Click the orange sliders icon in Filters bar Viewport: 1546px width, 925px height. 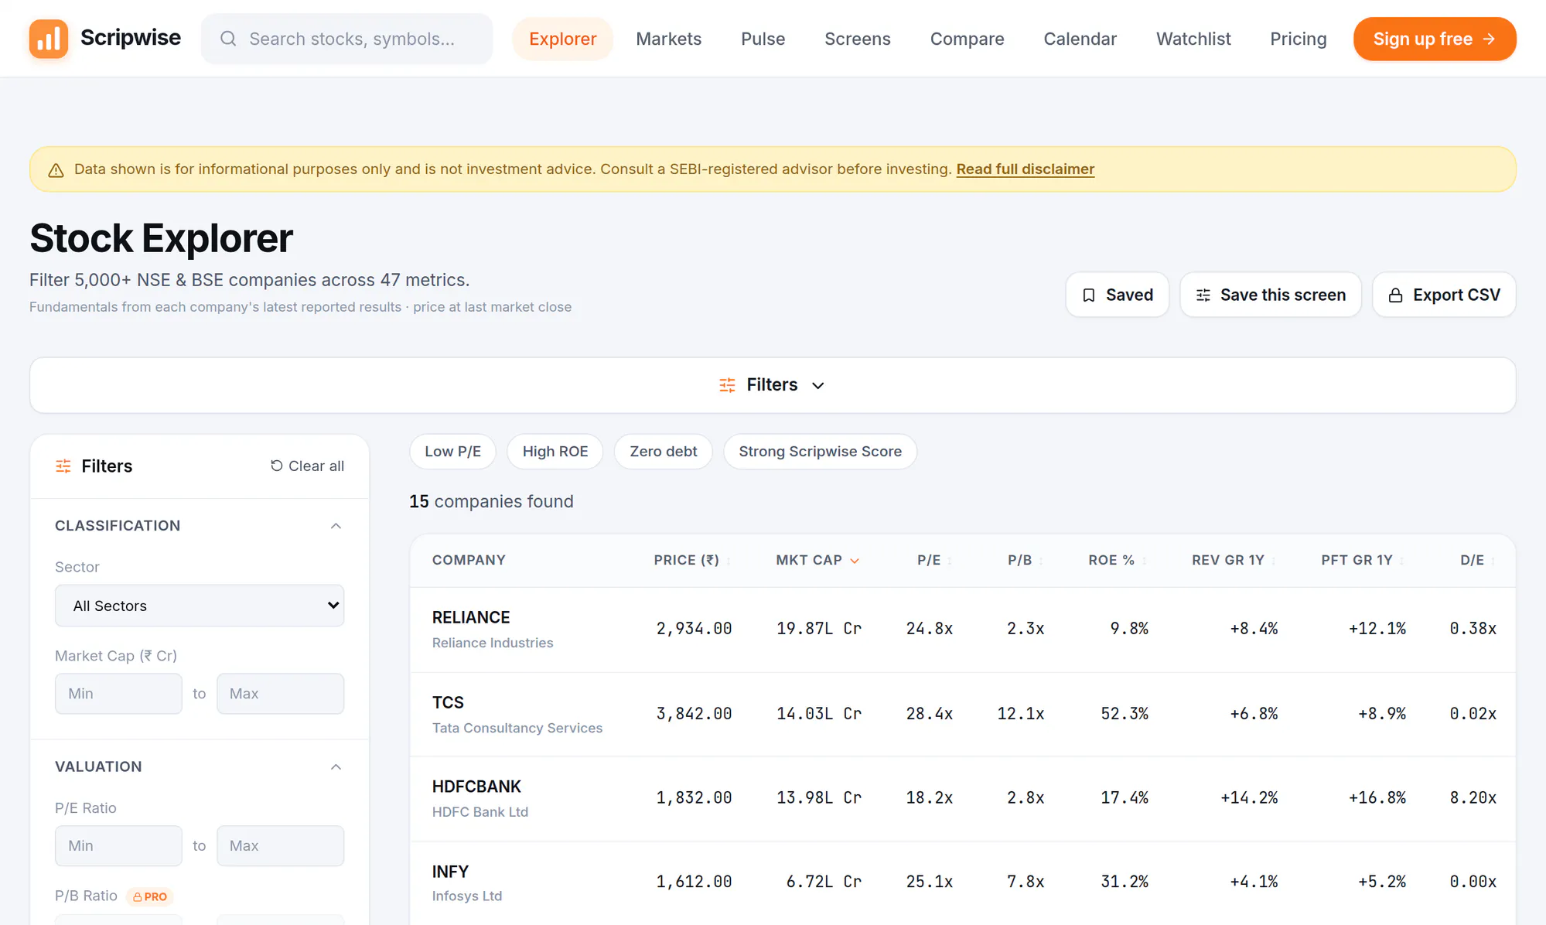[x=727, y=385]
